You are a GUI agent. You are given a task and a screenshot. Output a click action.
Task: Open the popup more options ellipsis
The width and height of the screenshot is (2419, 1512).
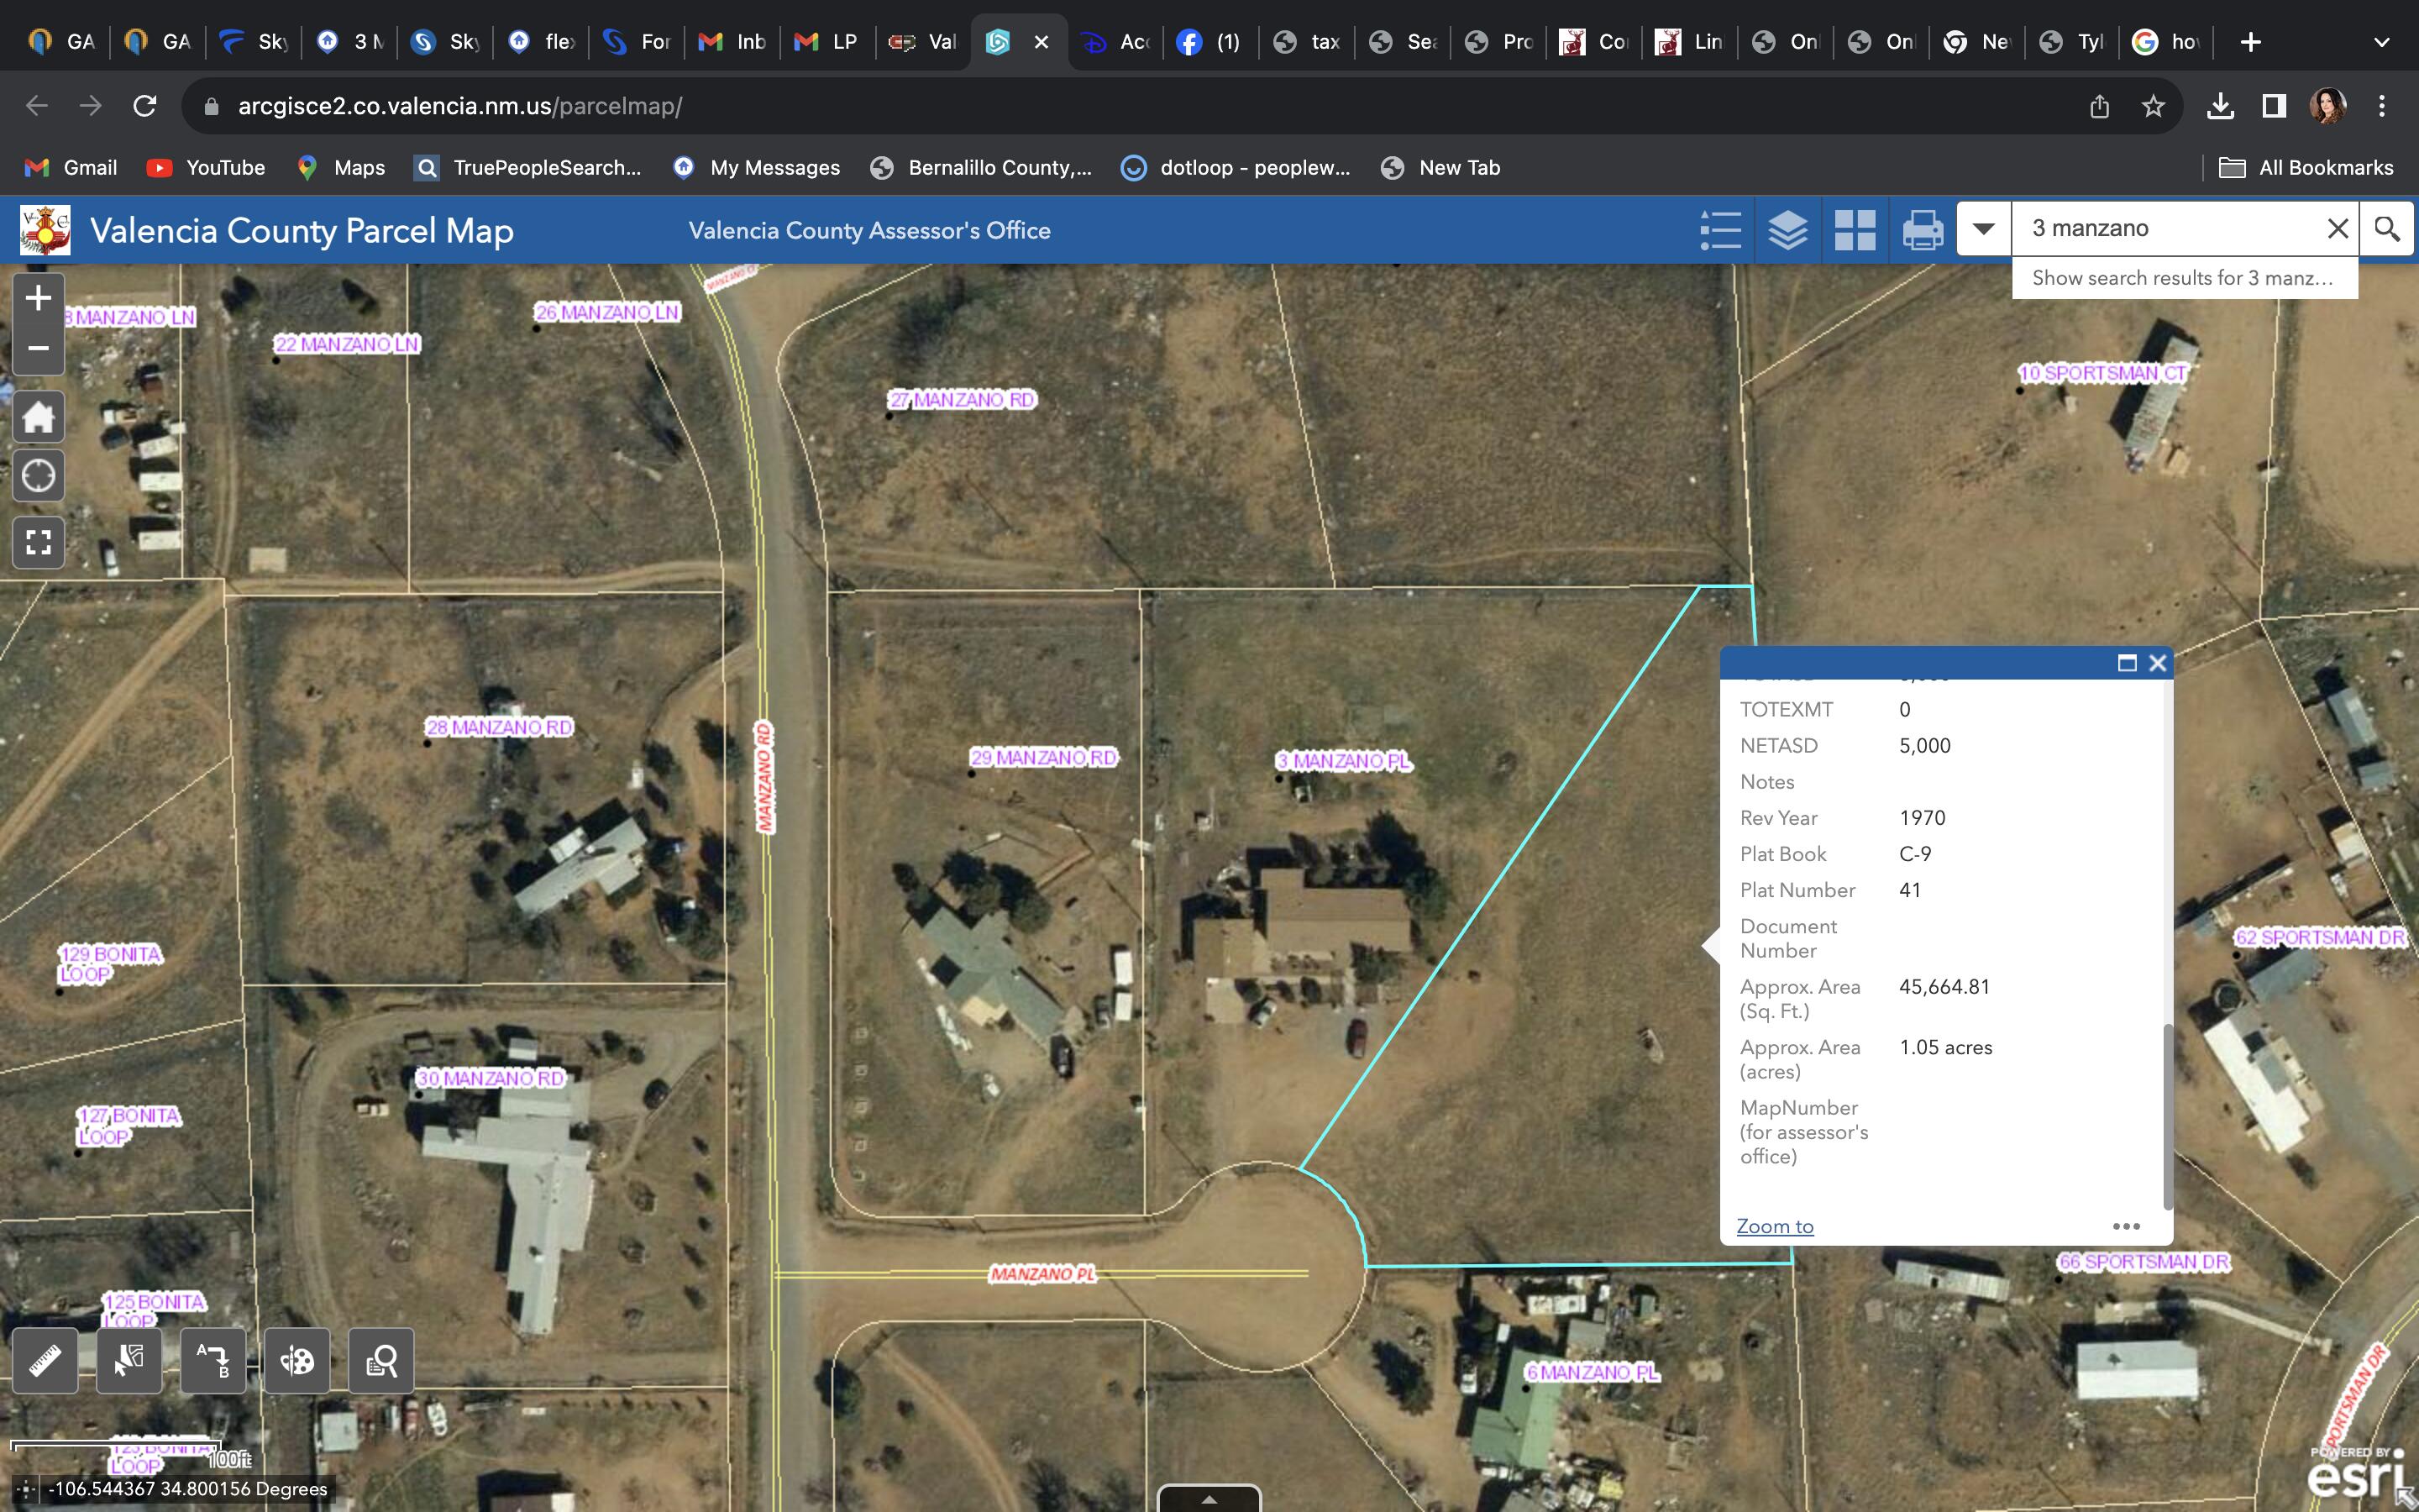pos(2126,1226)
